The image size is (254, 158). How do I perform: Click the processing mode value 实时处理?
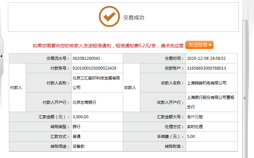pos(195,127)
